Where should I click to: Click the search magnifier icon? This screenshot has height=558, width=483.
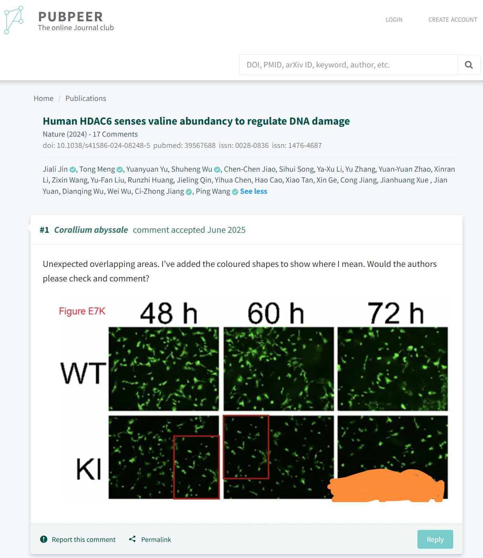(469, 65)
